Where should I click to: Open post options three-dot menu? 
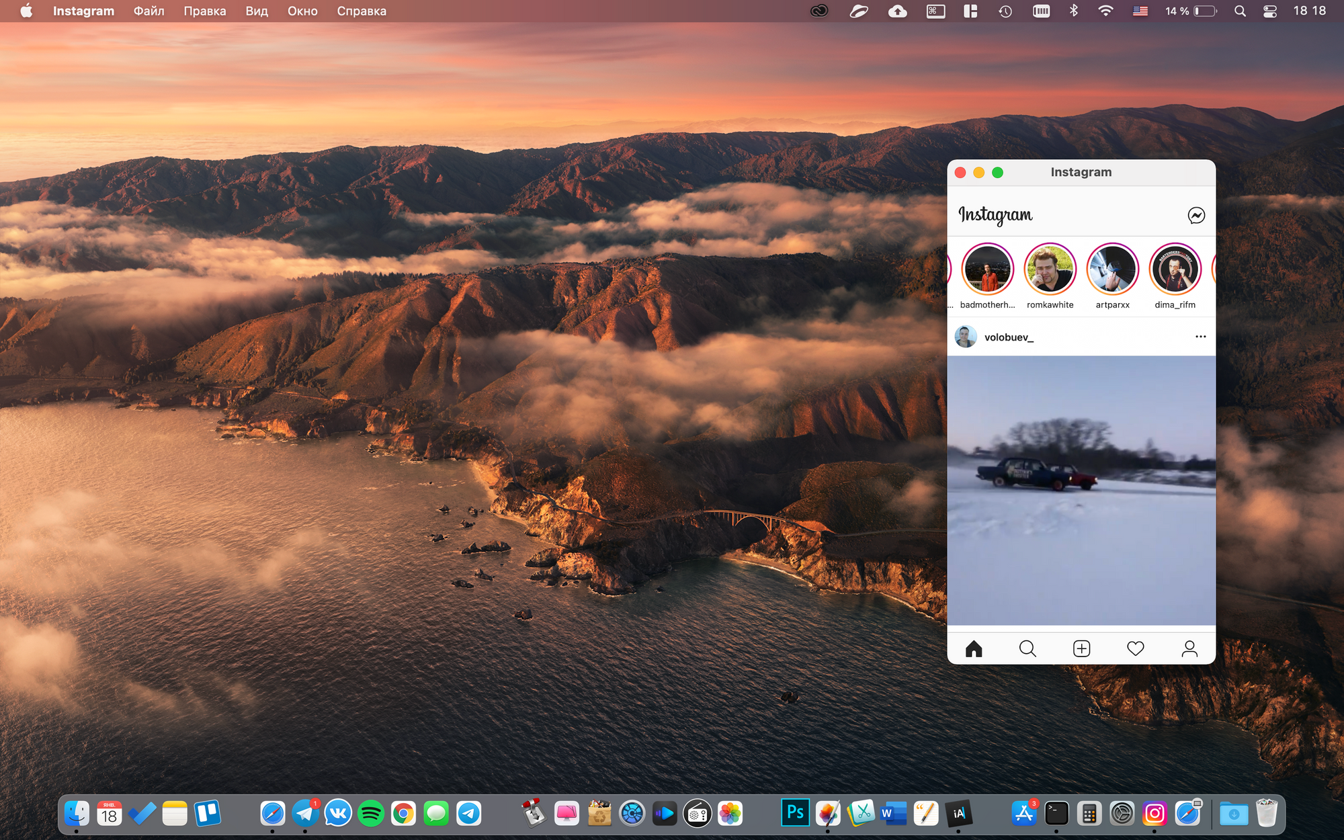(x=1201, y=337)
